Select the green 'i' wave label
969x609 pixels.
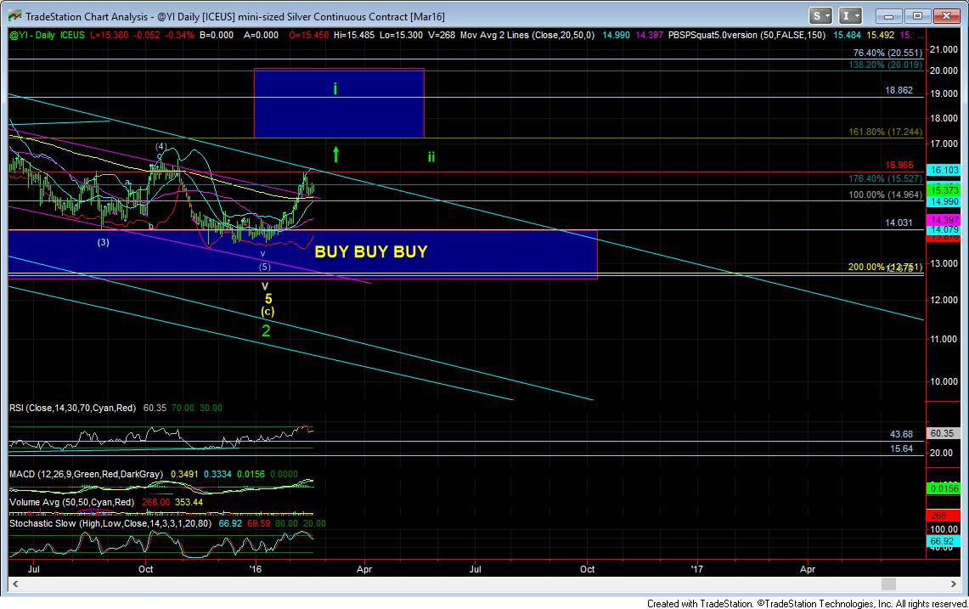pyautogui.click(x=335, y=89)
